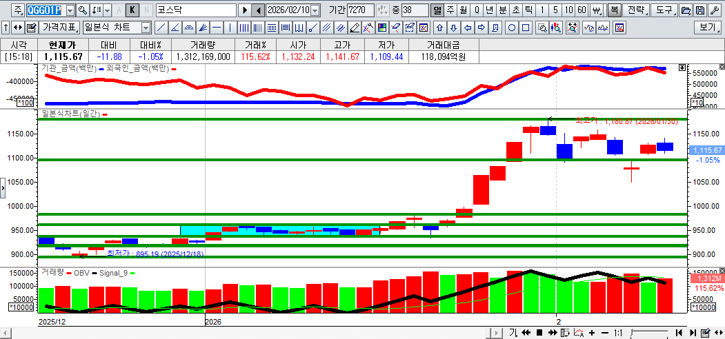Click the stock search magnifier icon
Image resolution: width=725 pixels, height=339 pixels.
[82, 10]
